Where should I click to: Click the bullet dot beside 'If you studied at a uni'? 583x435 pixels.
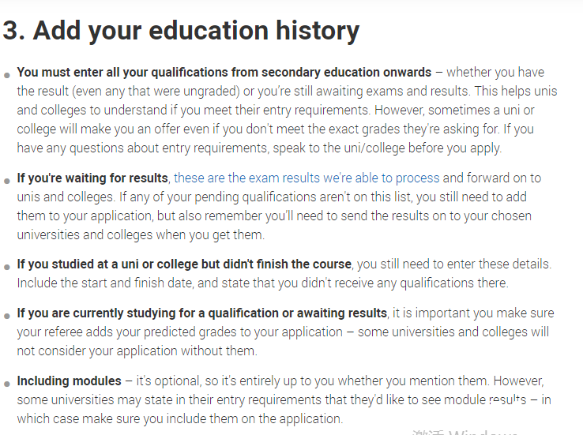pyautogui.click(x=6, y=267)
